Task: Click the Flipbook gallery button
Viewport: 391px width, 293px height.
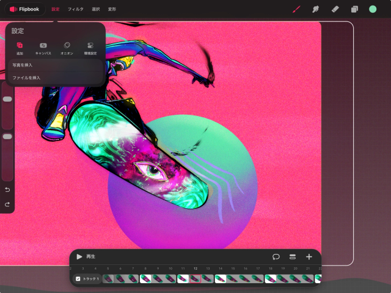Action: [24, 9]
